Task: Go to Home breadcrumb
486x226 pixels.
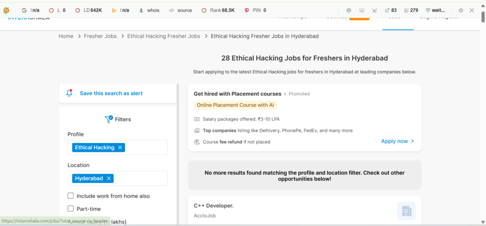Action: (66, 36)
